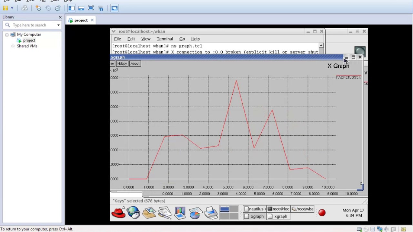Click the About button in xgraph
The width and height of the screenshot is (413, 232).
coord(135,63)
